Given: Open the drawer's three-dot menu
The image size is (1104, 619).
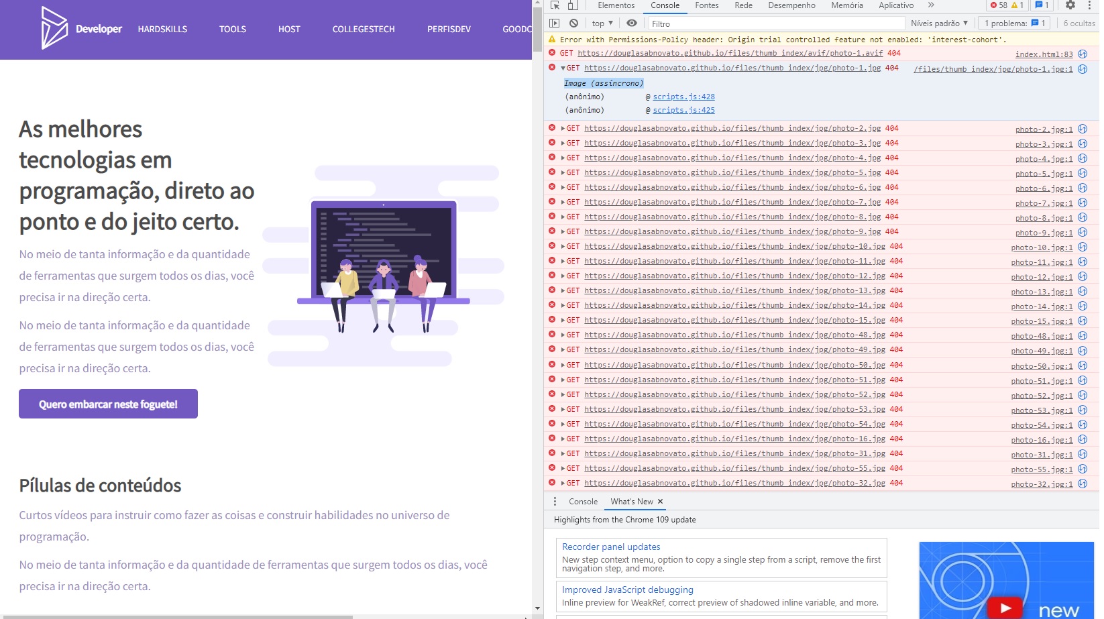Looking at the screenshot, I should tap(555, 502).
